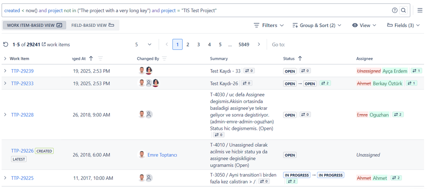Go to page 3 of results
The height and width of the screenshot is (189, 430).
pos(199,44)
